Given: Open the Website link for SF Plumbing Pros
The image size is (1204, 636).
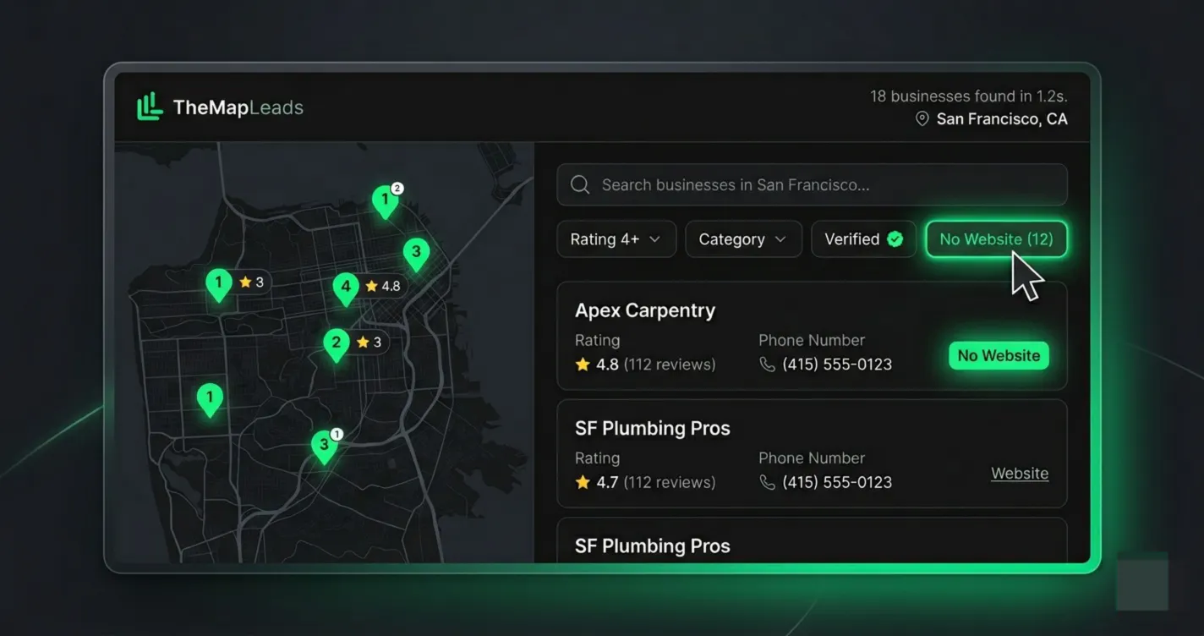Looking at the screenshot, I should (1020, 474).
